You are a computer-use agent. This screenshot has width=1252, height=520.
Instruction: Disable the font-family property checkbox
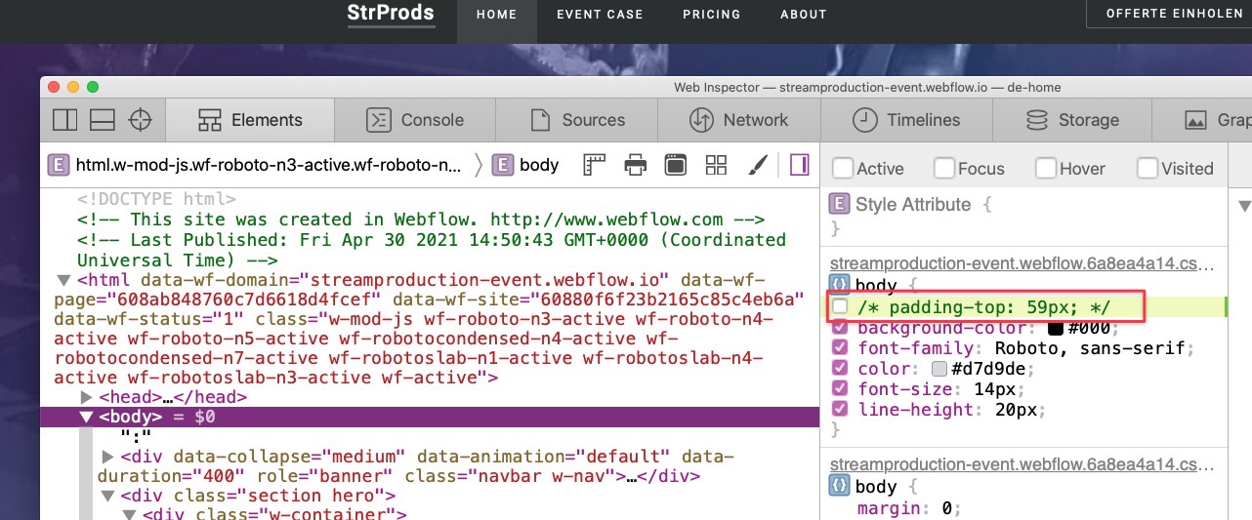click(840, 348)
